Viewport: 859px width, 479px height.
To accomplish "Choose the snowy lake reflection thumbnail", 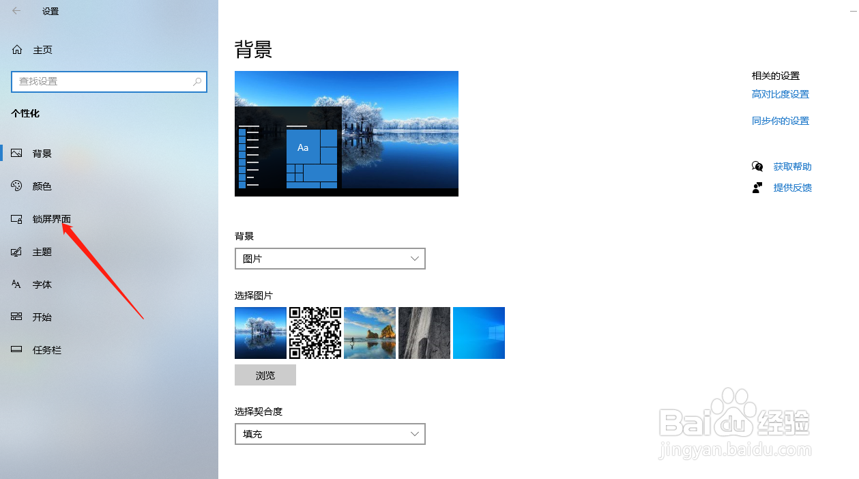I will [261, 333].
